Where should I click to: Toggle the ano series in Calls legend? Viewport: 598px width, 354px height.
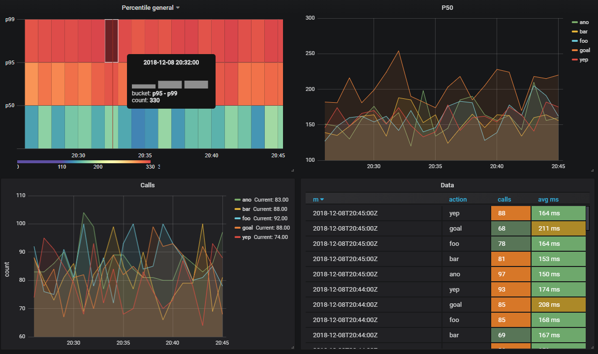click(247, 200)
